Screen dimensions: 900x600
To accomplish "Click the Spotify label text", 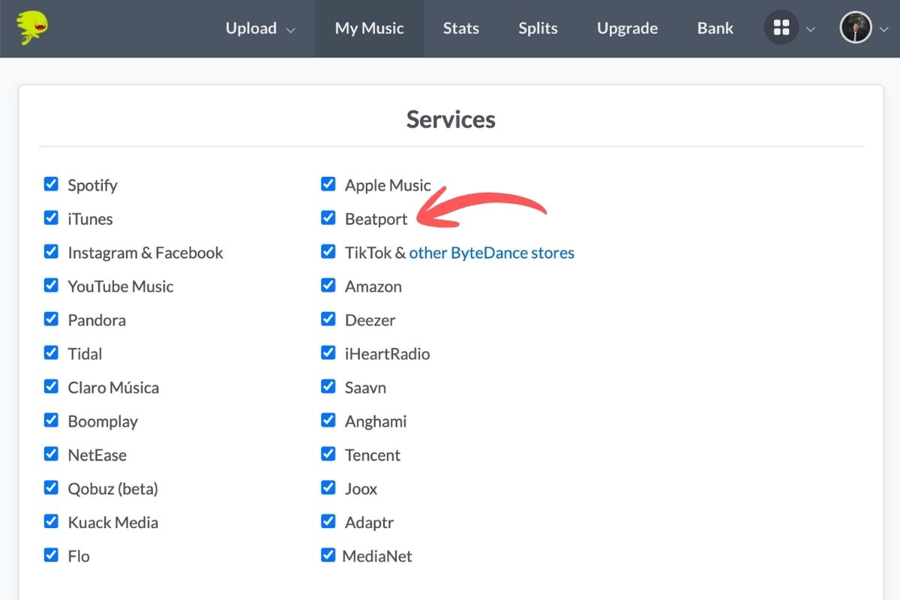I will pos(92,185).
